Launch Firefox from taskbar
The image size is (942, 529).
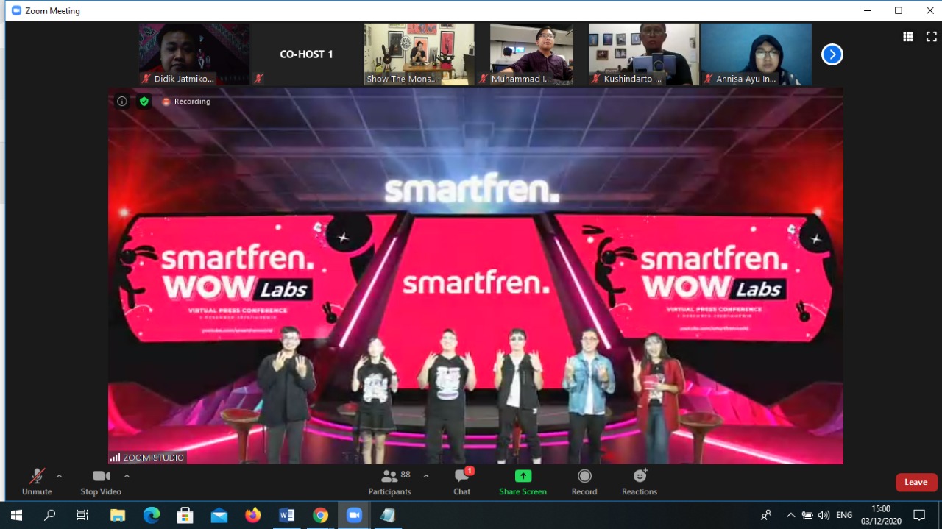253,515
